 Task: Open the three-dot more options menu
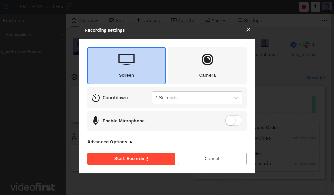(x=324, y=20)
